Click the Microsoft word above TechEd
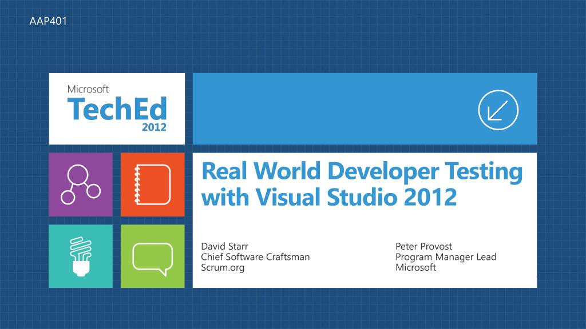Image resolution: width=586 pixels, height=329 pixels. click(88, 89)
